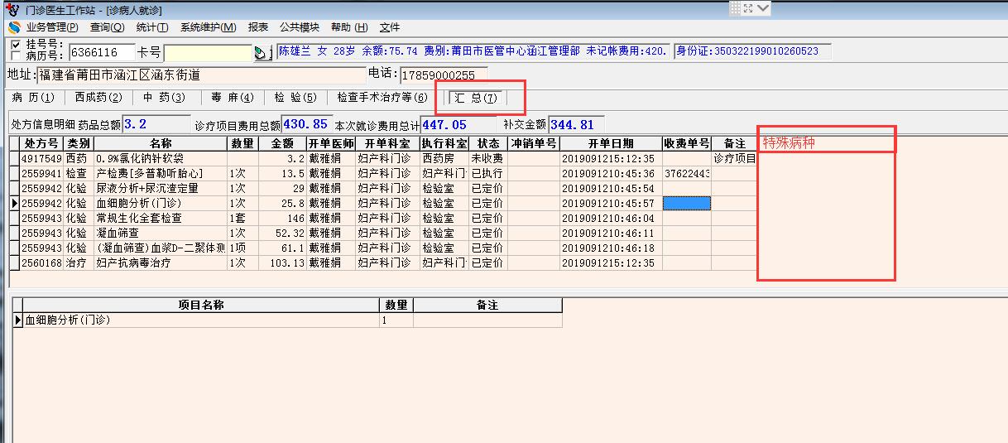Image resolution: width=1008 pixels, height=443 pixels.
Task: Click the highlighted blue 收费单号 cell
Action: [687, 203]
